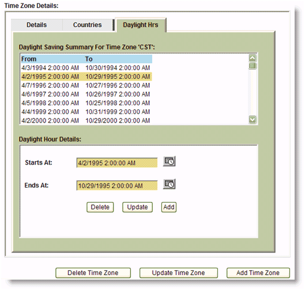Image resolution: width=305 pixels, height=290 pixels.
Task: Click the summary list scrollbar thumb
Action: pyautogui.click(x=253, y=66)
